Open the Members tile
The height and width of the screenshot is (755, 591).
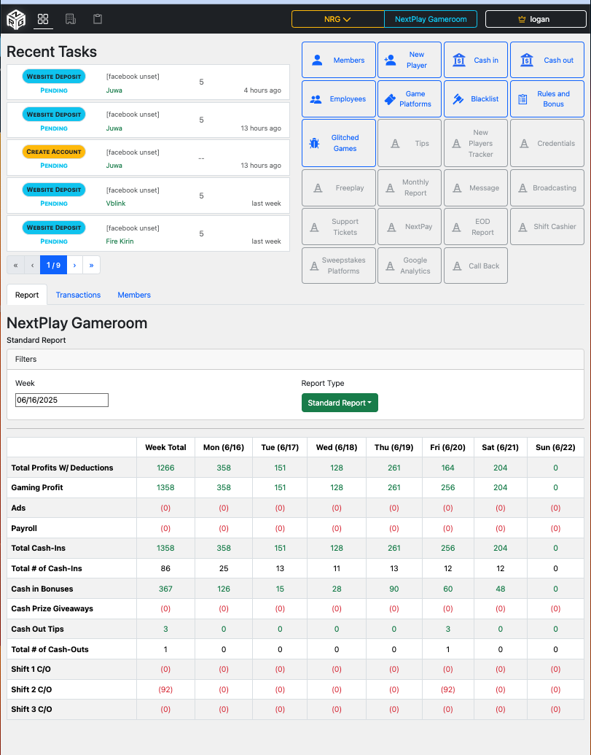pos(339,61)
